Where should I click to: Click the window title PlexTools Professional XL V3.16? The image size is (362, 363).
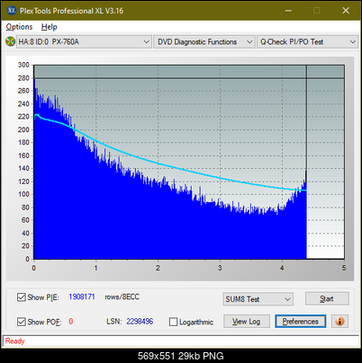[71, 11]
